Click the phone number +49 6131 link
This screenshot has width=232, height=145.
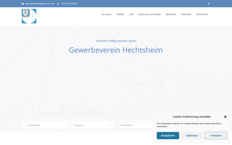point(69,4)
